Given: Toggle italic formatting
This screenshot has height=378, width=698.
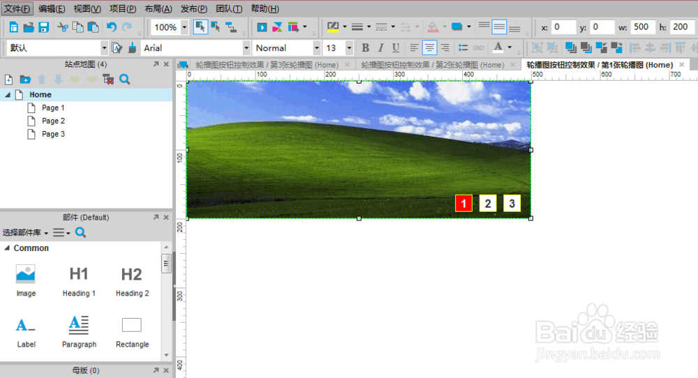Looking at the screenshot, I should 380,47.
